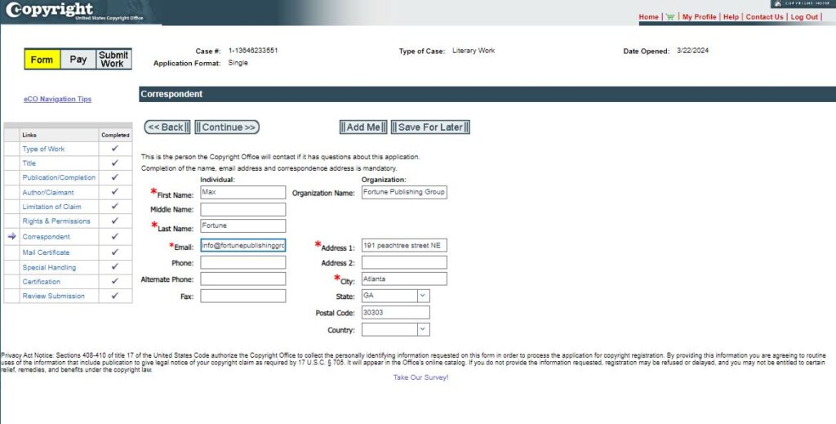836x424 pixels.
Task: Go back with the Back button
Action: click(167, 127)
